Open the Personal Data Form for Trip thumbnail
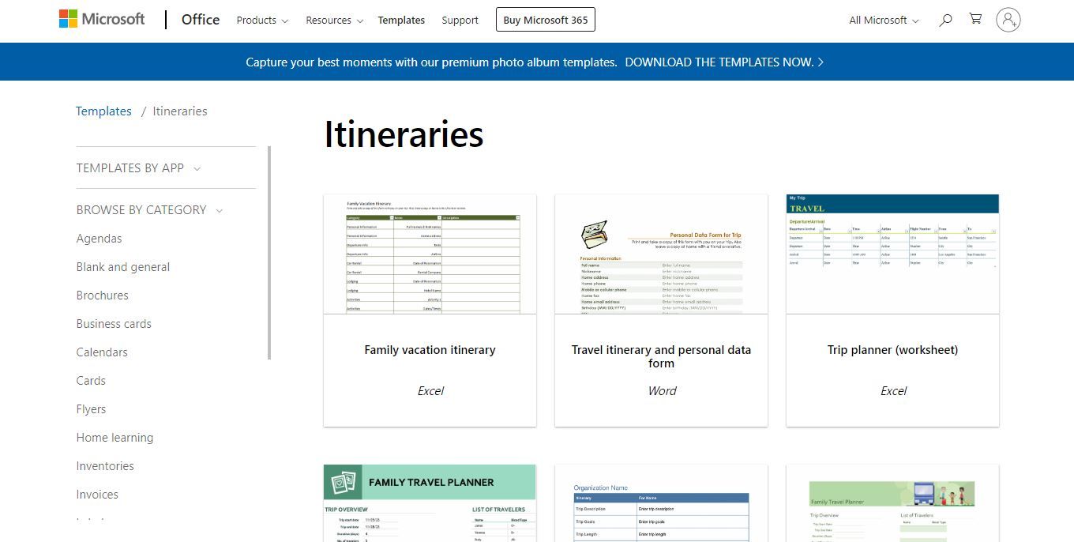 [662, 254]
